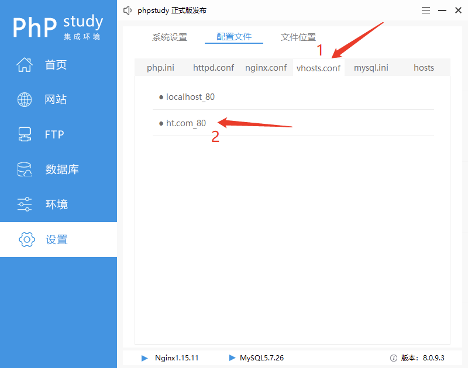Click the version info icon
The width and height of the screenshot is (468, 368).
[394, 358]
